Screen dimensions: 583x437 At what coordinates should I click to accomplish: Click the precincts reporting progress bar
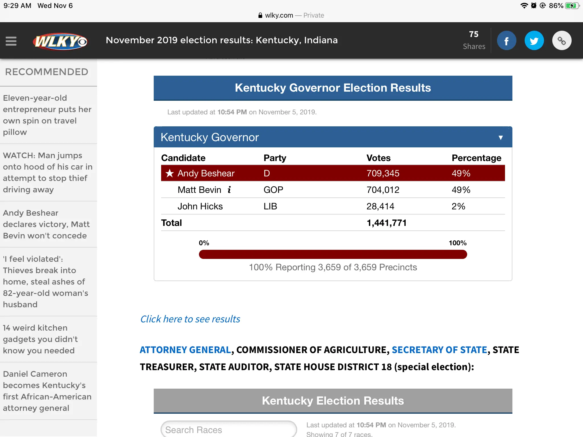click(333, 254)
